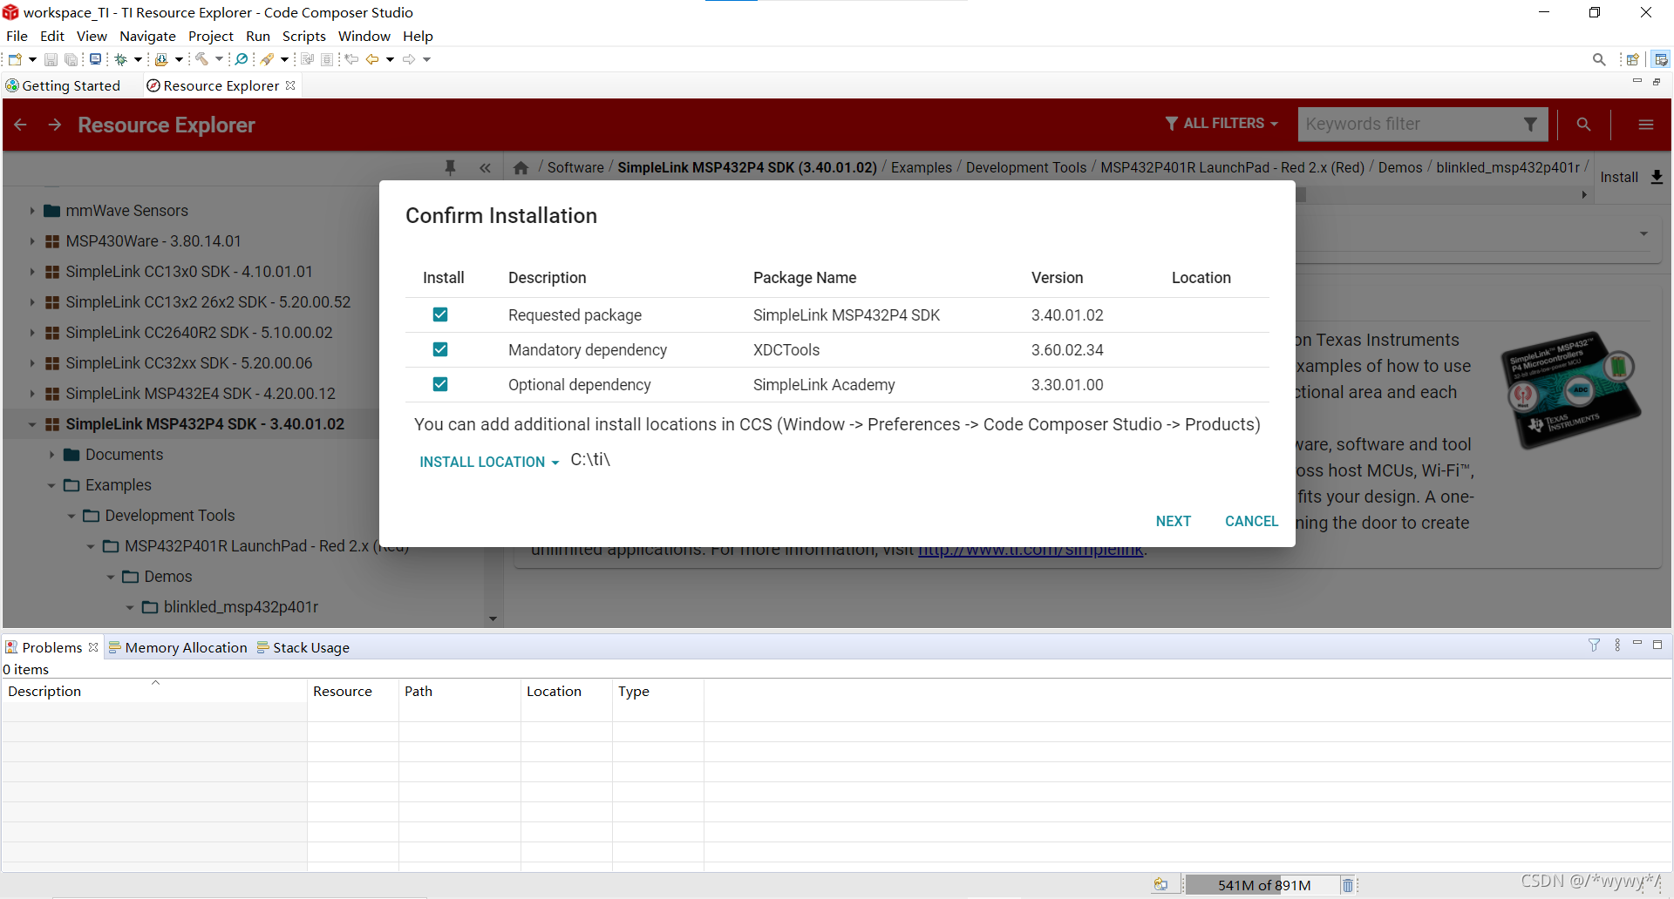Click the Quick Access magnifier icon
Screen dimensions: 1674x899
click(x=1599, y=59)
